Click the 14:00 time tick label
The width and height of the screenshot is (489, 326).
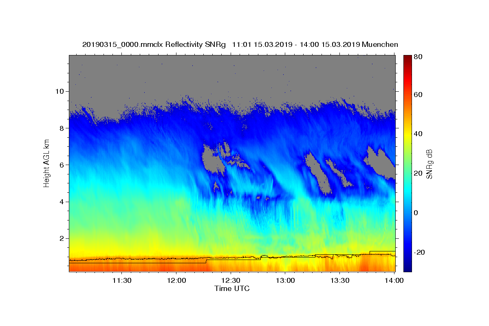394,280
